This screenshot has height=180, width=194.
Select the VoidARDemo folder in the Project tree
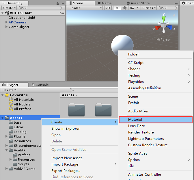(25, 169)
